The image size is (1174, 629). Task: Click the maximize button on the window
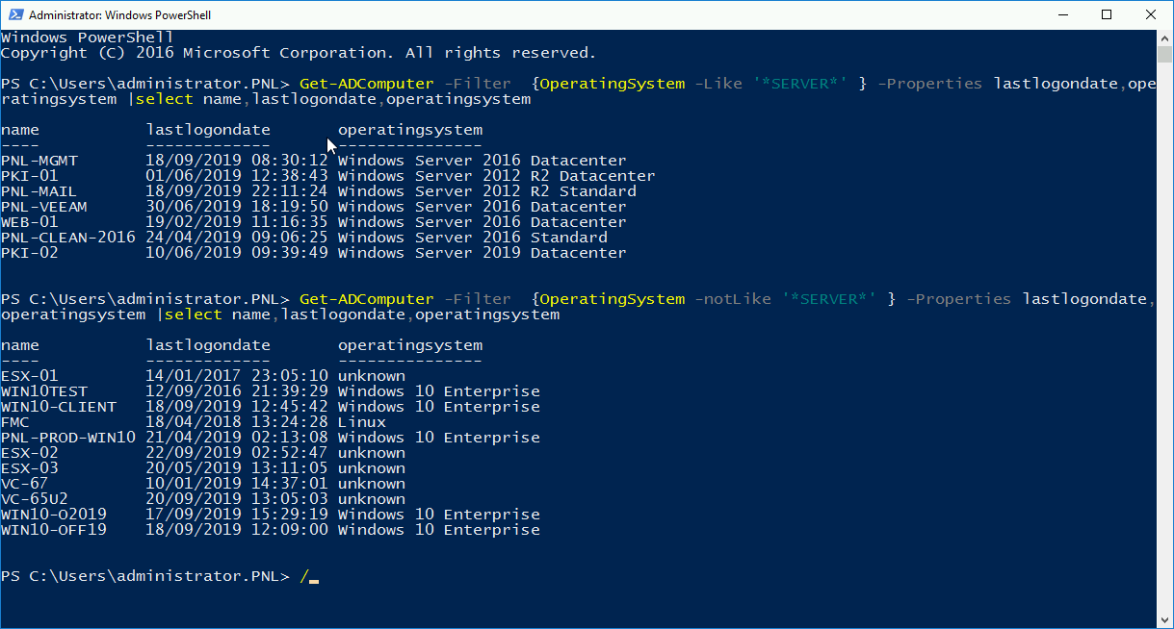pyautogui.click(x=1108, y=14)
